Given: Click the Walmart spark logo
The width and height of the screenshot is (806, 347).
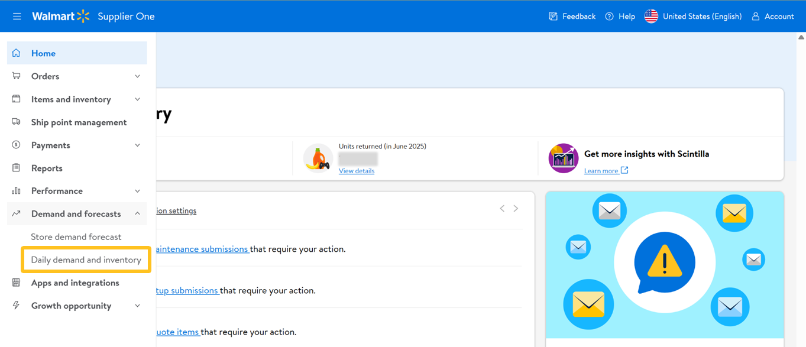Looking at the screenshot, I should (x=83, y=16).
